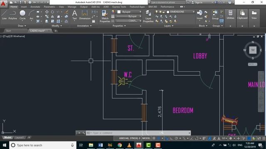Toggle ortho mode in status bar
The height and width of the screenshot is (149, 266).
(x=172, y=138)
